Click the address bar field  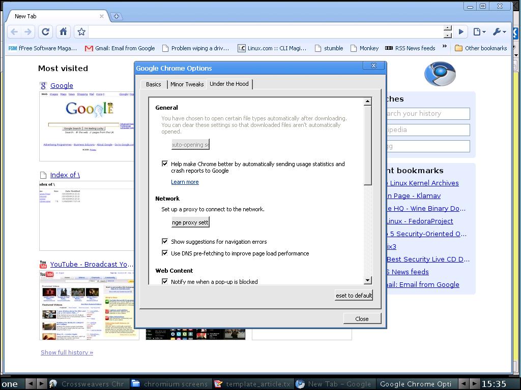266,32
